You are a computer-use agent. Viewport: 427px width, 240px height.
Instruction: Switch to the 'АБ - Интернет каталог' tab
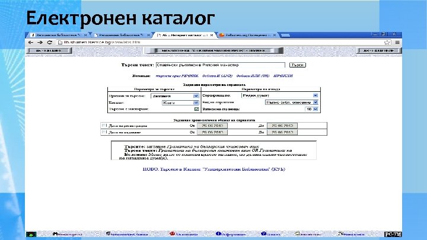[x=184, y=35]
